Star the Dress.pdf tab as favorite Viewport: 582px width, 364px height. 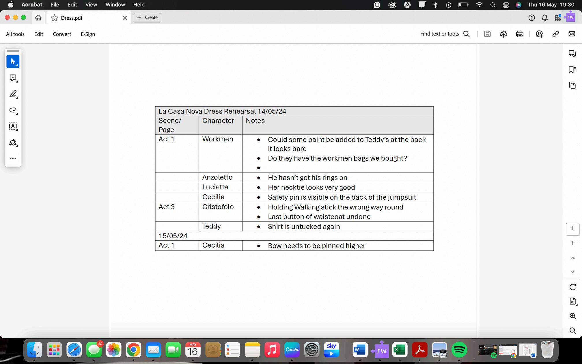coord(54,18)
